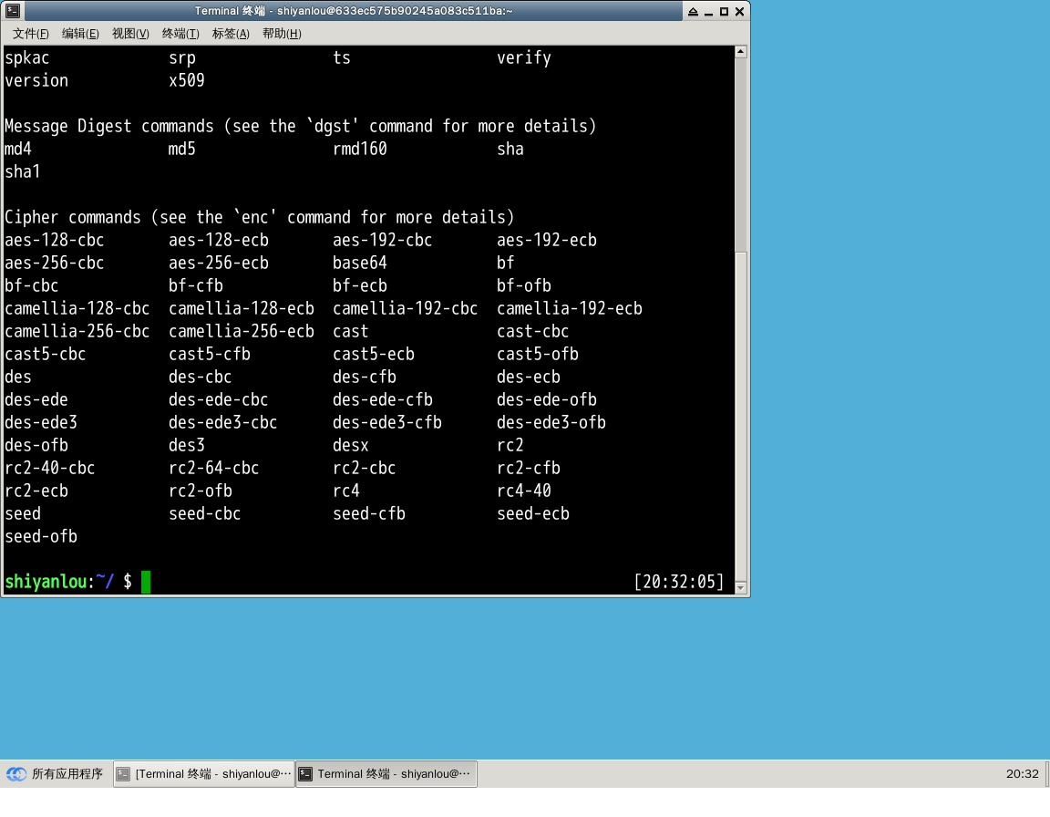Viewport: 1050px width, 817px height.
Task: Click the green cursor at the shell prompt
Action: (146, 582)
